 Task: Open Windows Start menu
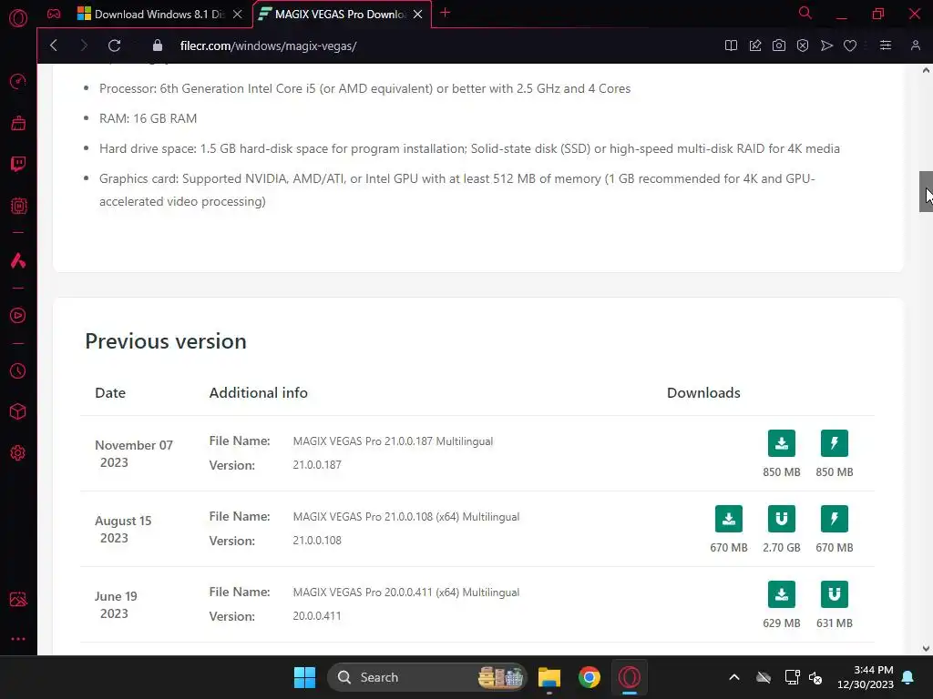(304, 677)
